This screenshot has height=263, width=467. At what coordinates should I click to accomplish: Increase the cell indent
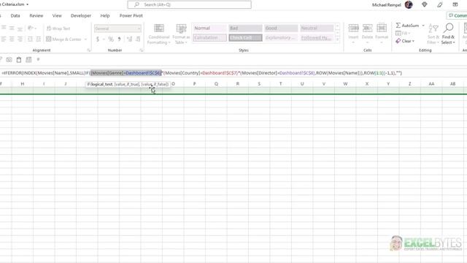[x=39, y=39]
